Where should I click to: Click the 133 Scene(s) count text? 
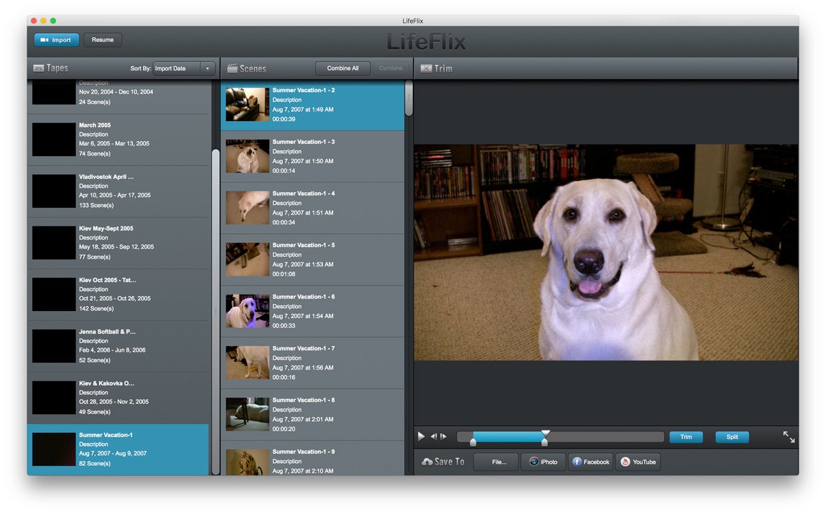pyautogui.click(x=95, y=205)
